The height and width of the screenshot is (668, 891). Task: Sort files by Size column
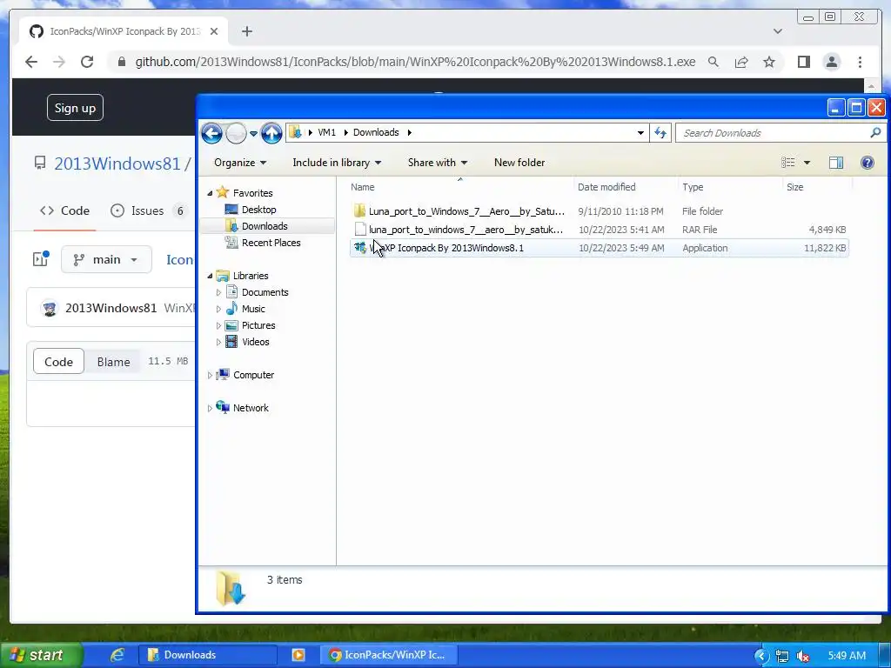coord(817,187)
